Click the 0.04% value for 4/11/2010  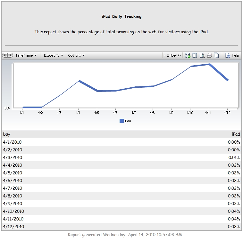(x=234, y=219)
